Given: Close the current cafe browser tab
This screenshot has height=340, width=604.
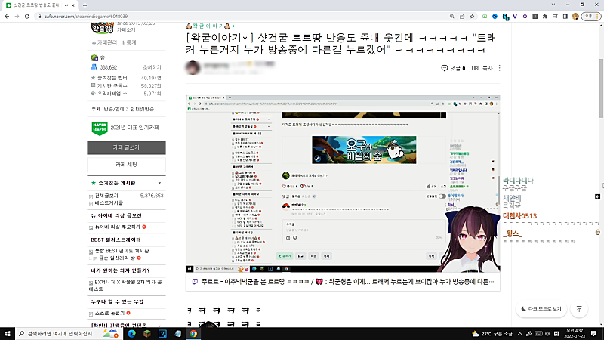Looking at the screenshot, I should click(x=72, y=5).
